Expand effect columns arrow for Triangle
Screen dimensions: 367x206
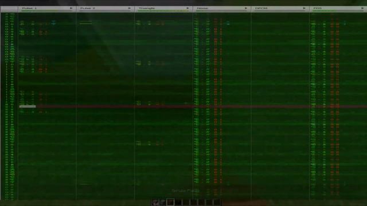tap(188, 8)
